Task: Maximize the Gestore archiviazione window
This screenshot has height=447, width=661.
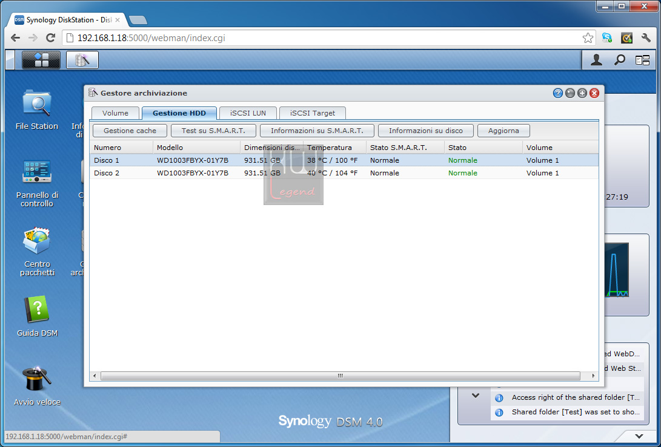Action: [x=582, y=93]
